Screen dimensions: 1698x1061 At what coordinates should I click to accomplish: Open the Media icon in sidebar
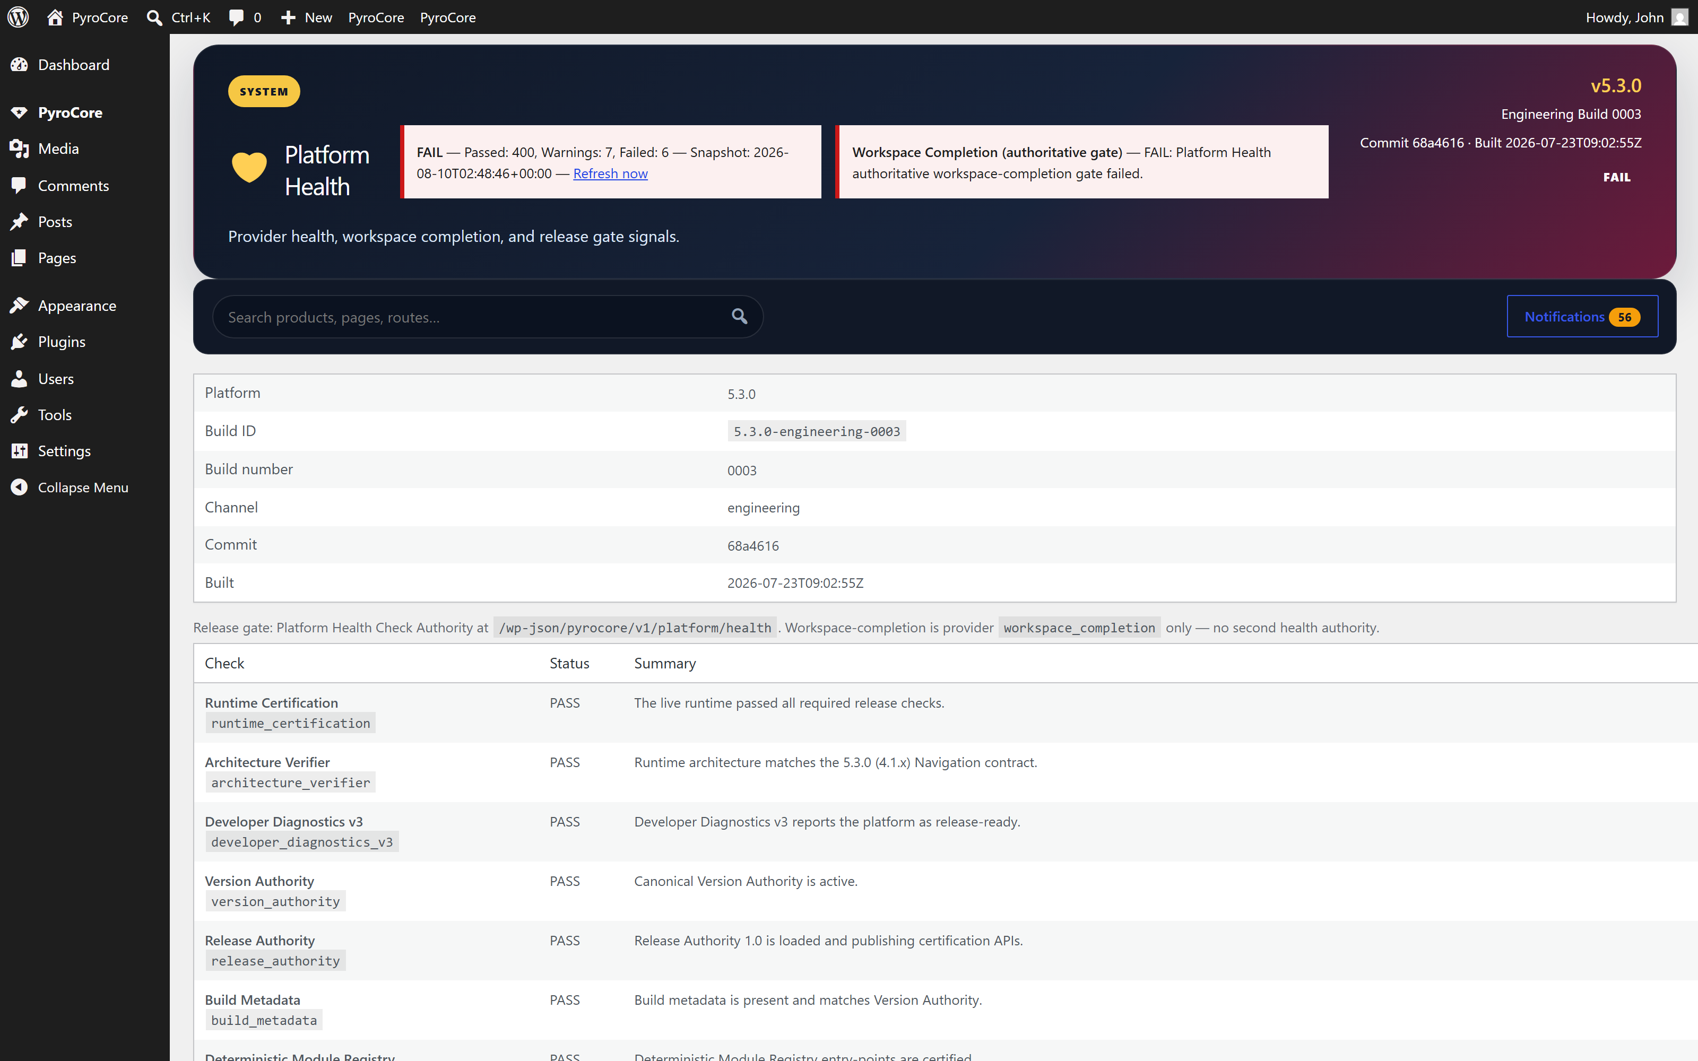tap(19, 149)
